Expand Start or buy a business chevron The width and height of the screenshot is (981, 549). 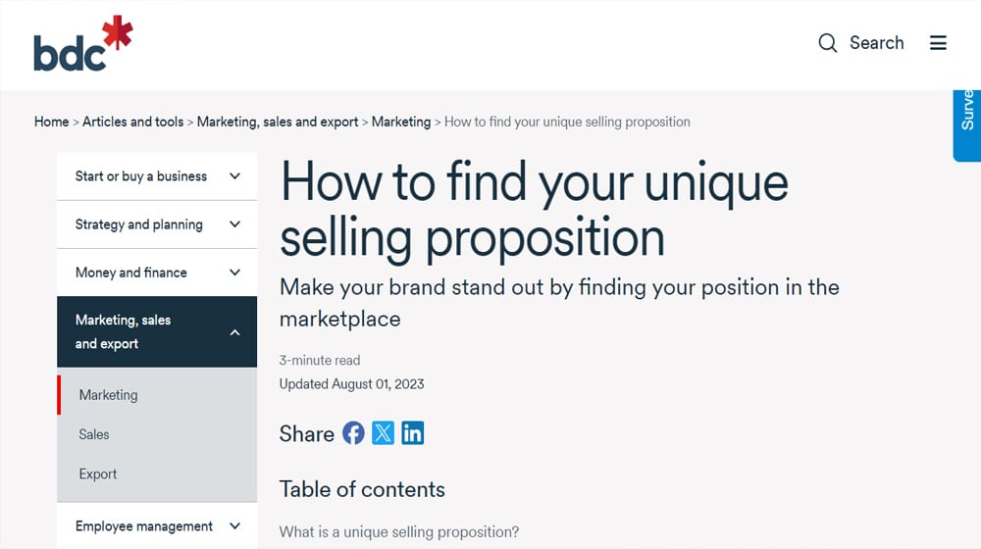[234, 176]
